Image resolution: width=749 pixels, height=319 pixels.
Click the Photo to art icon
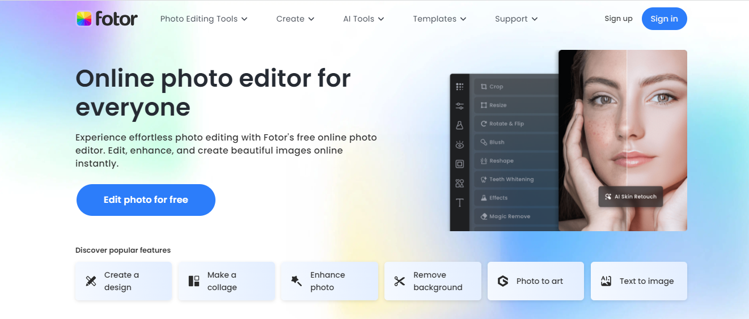[503, 281]
